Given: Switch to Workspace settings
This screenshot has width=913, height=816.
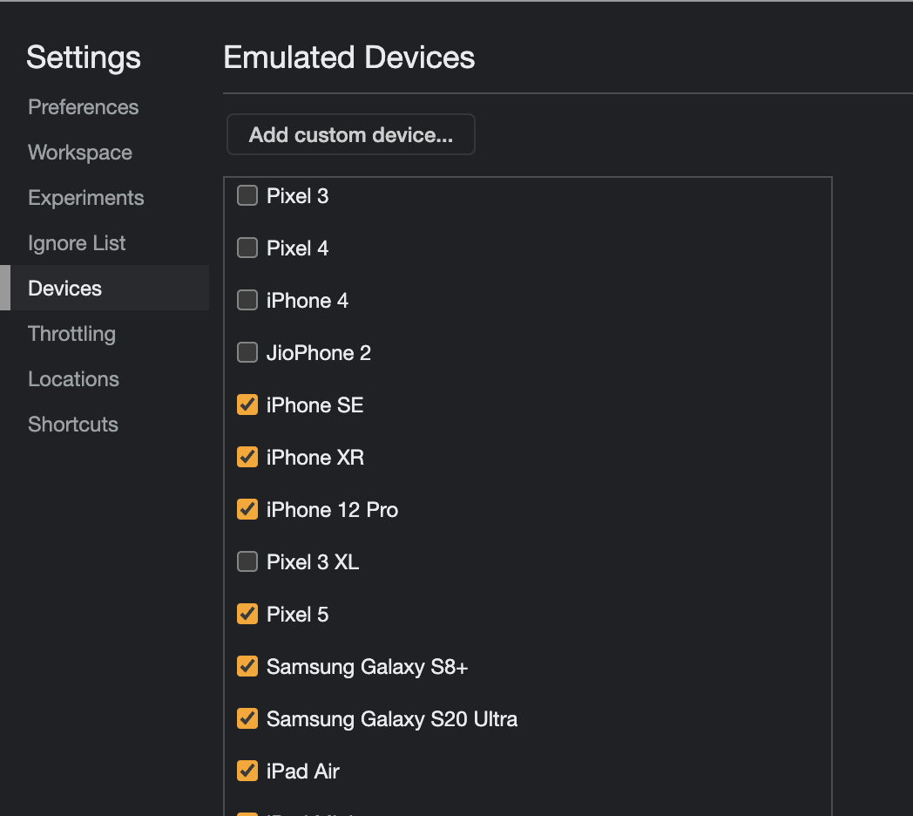Looking at the screenshot, I should tap(80, 153).
